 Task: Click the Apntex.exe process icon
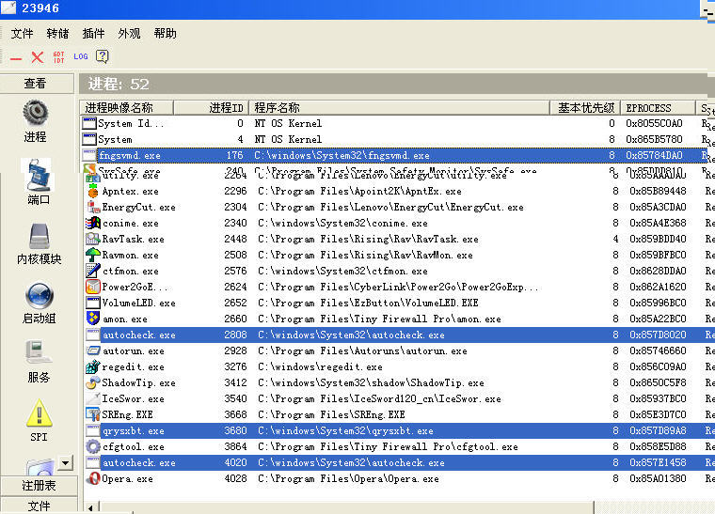click(92, 191)
